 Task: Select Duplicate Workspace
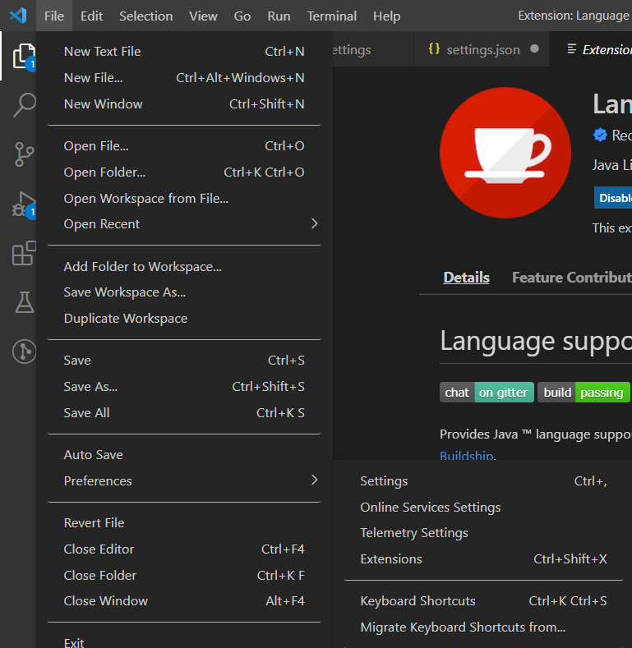pos(184,318)
